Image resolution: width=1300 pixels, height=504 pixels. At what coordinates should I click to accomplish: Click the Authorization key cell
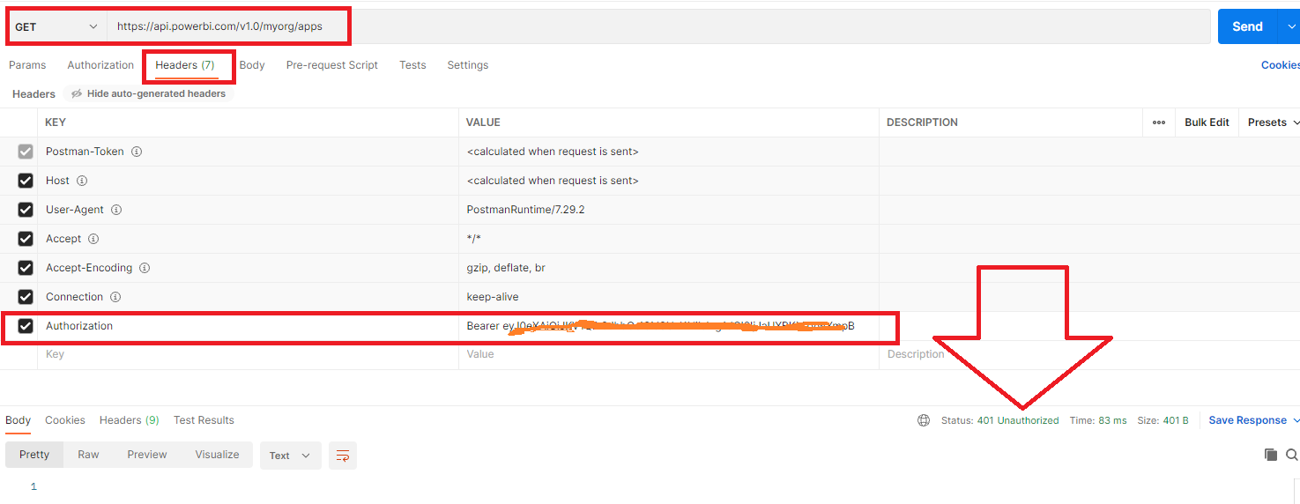[x=248, y=326]
